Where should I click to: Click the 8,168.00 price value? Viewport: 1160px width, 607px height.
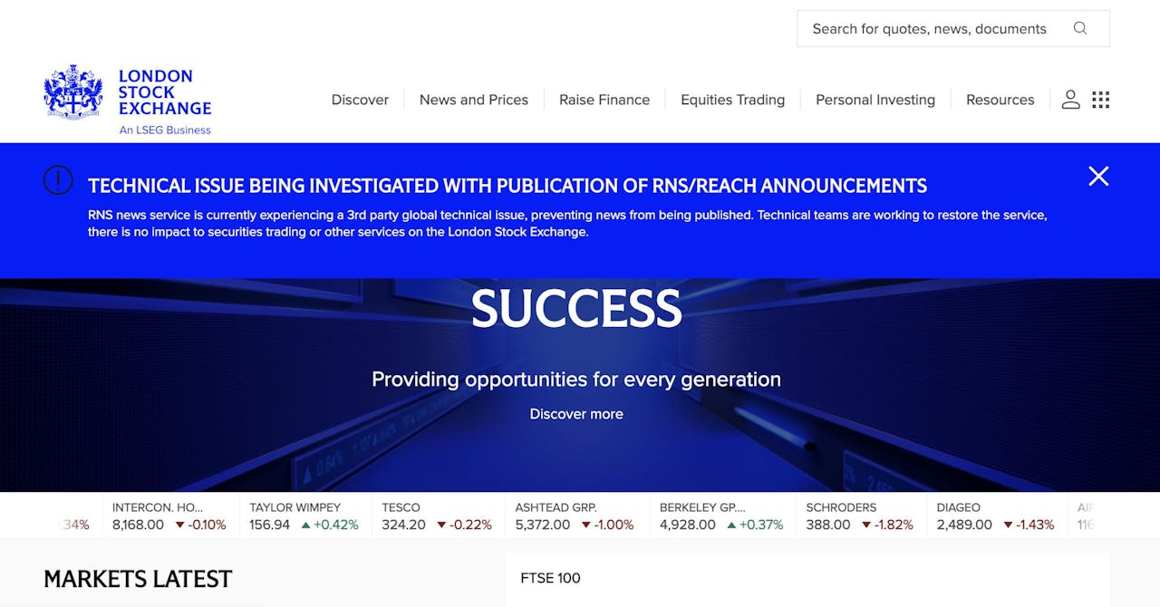(138, 525)
